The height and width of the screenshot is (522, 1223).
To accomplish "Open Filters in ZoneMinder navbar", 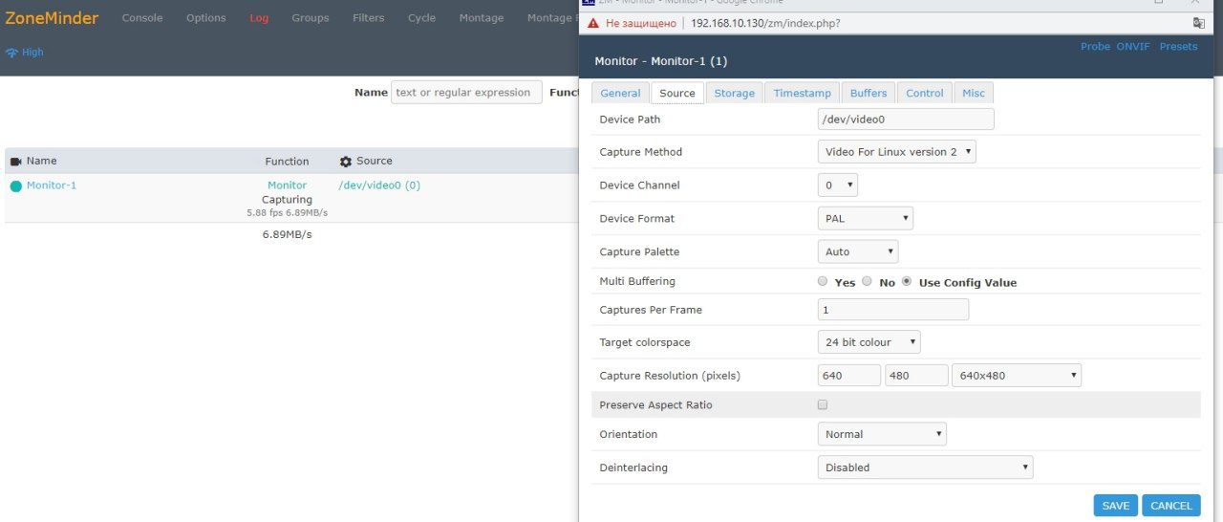I will (369, 18).
